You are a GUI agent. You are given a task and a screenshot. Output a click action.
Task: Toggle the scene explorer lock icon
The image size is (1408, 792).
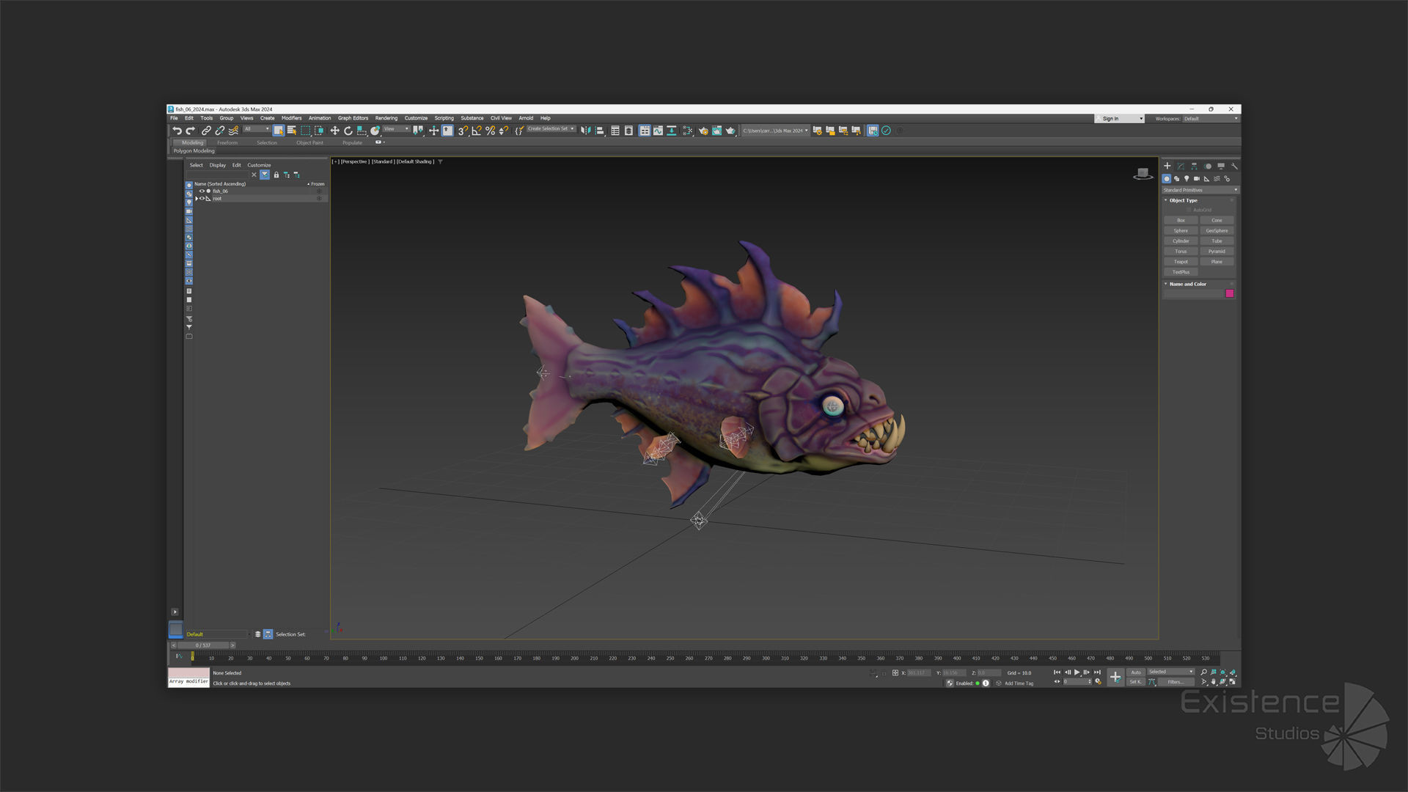276,175
